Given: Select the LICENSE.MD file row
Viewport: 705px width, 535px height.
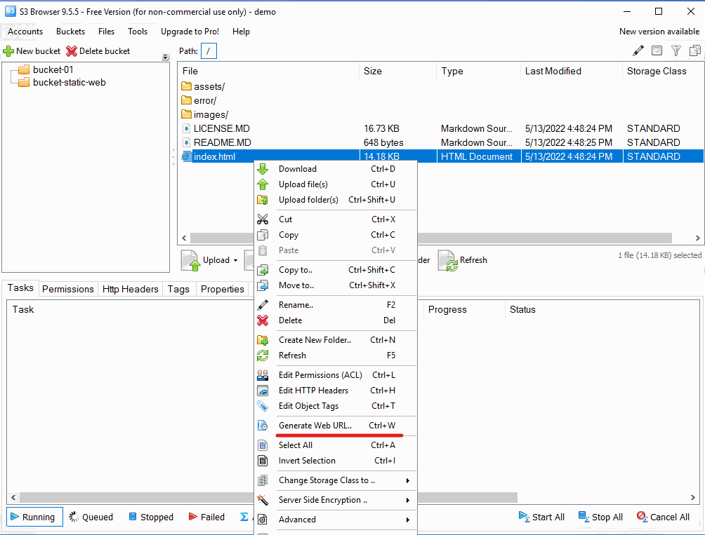Looking at the screenshot, I should (x=441, y=128).
